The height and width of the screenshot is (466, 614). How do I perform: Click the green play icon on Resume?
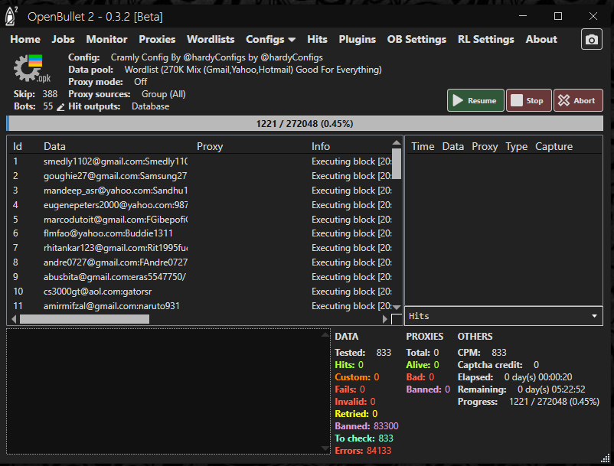click(x=458, y=100)
